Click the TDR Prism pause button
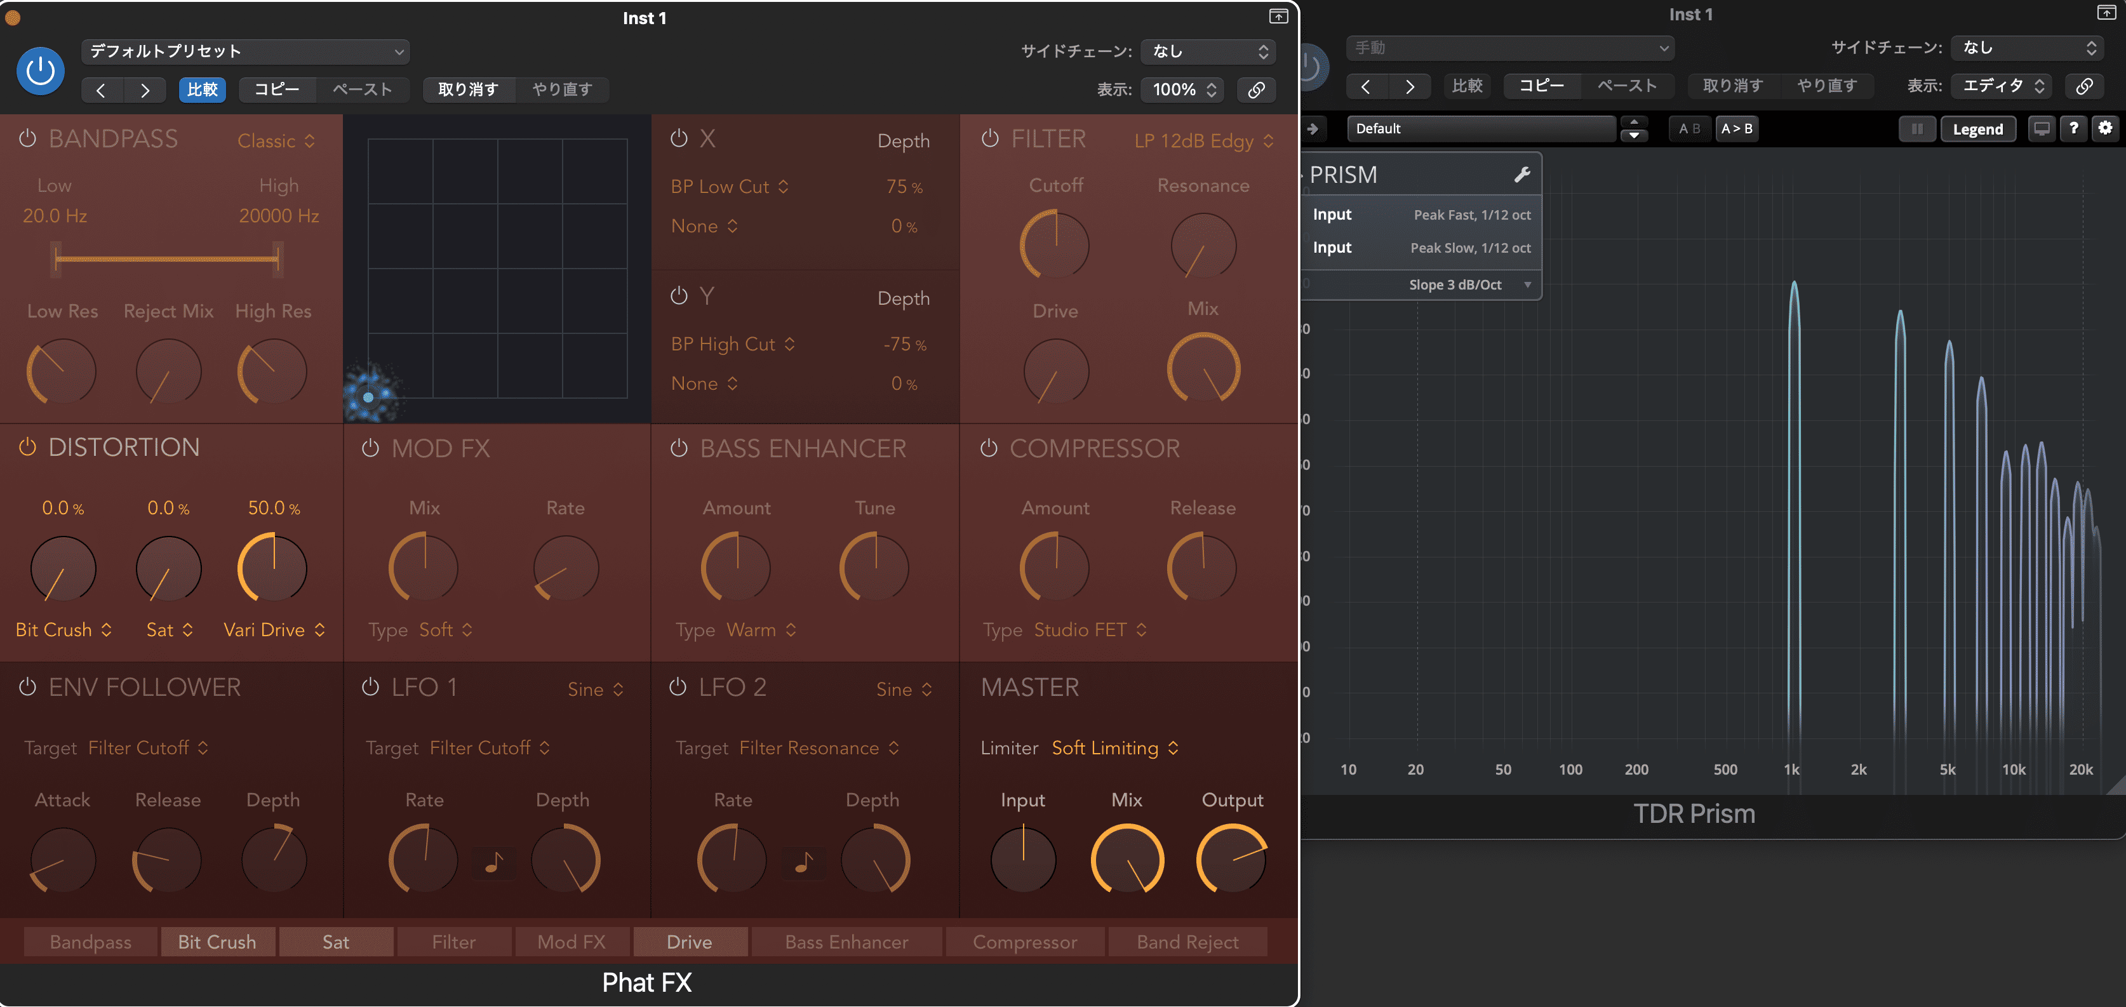Viewport: 2126px width, 1007px height. (1916, 129)
